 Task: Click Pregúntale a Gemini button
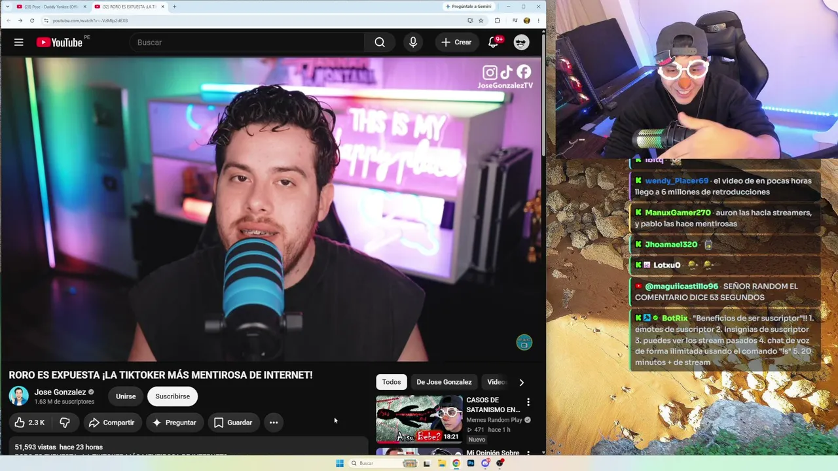pyautogui.click(x=468, y=7)
